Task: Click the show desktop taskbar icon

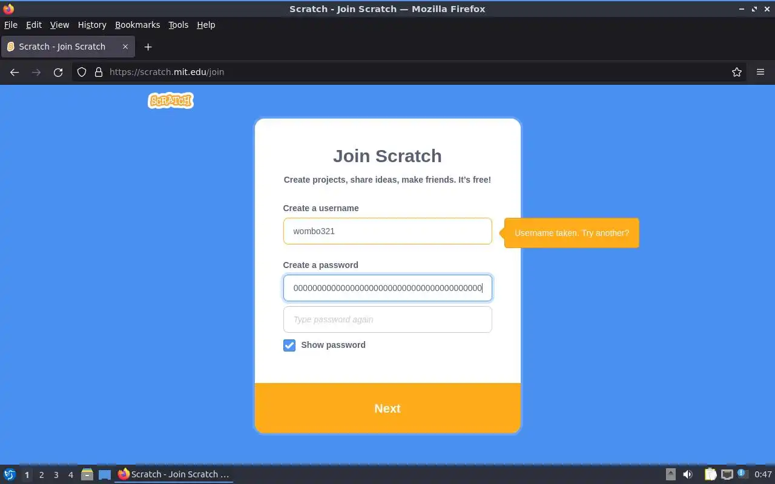Action: pyautogui.click(x=105, y=474)
